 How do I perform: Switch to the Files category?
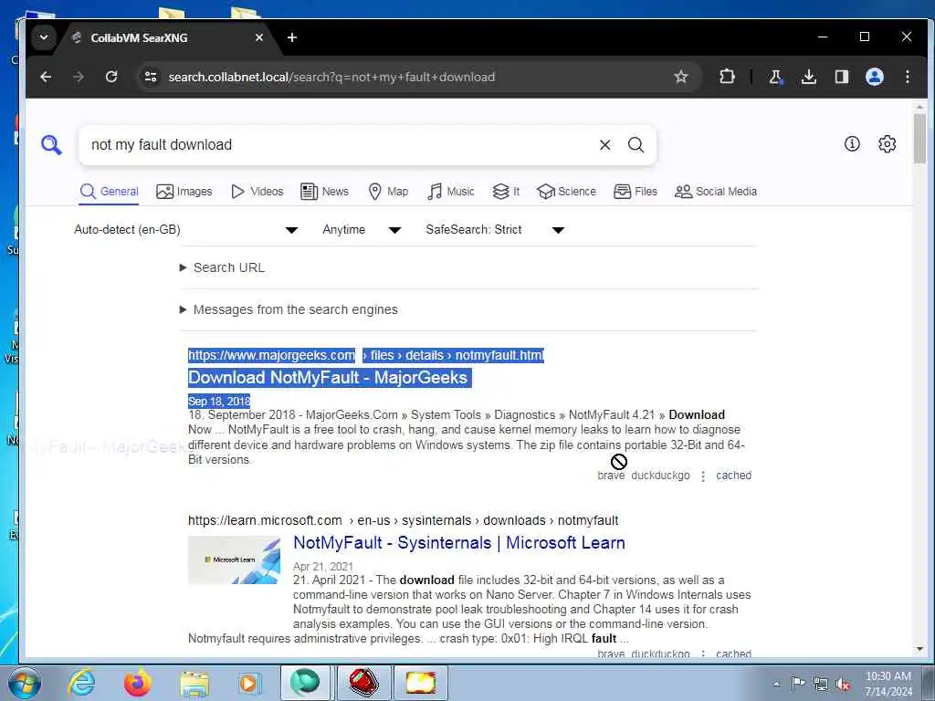pos(636,192)
